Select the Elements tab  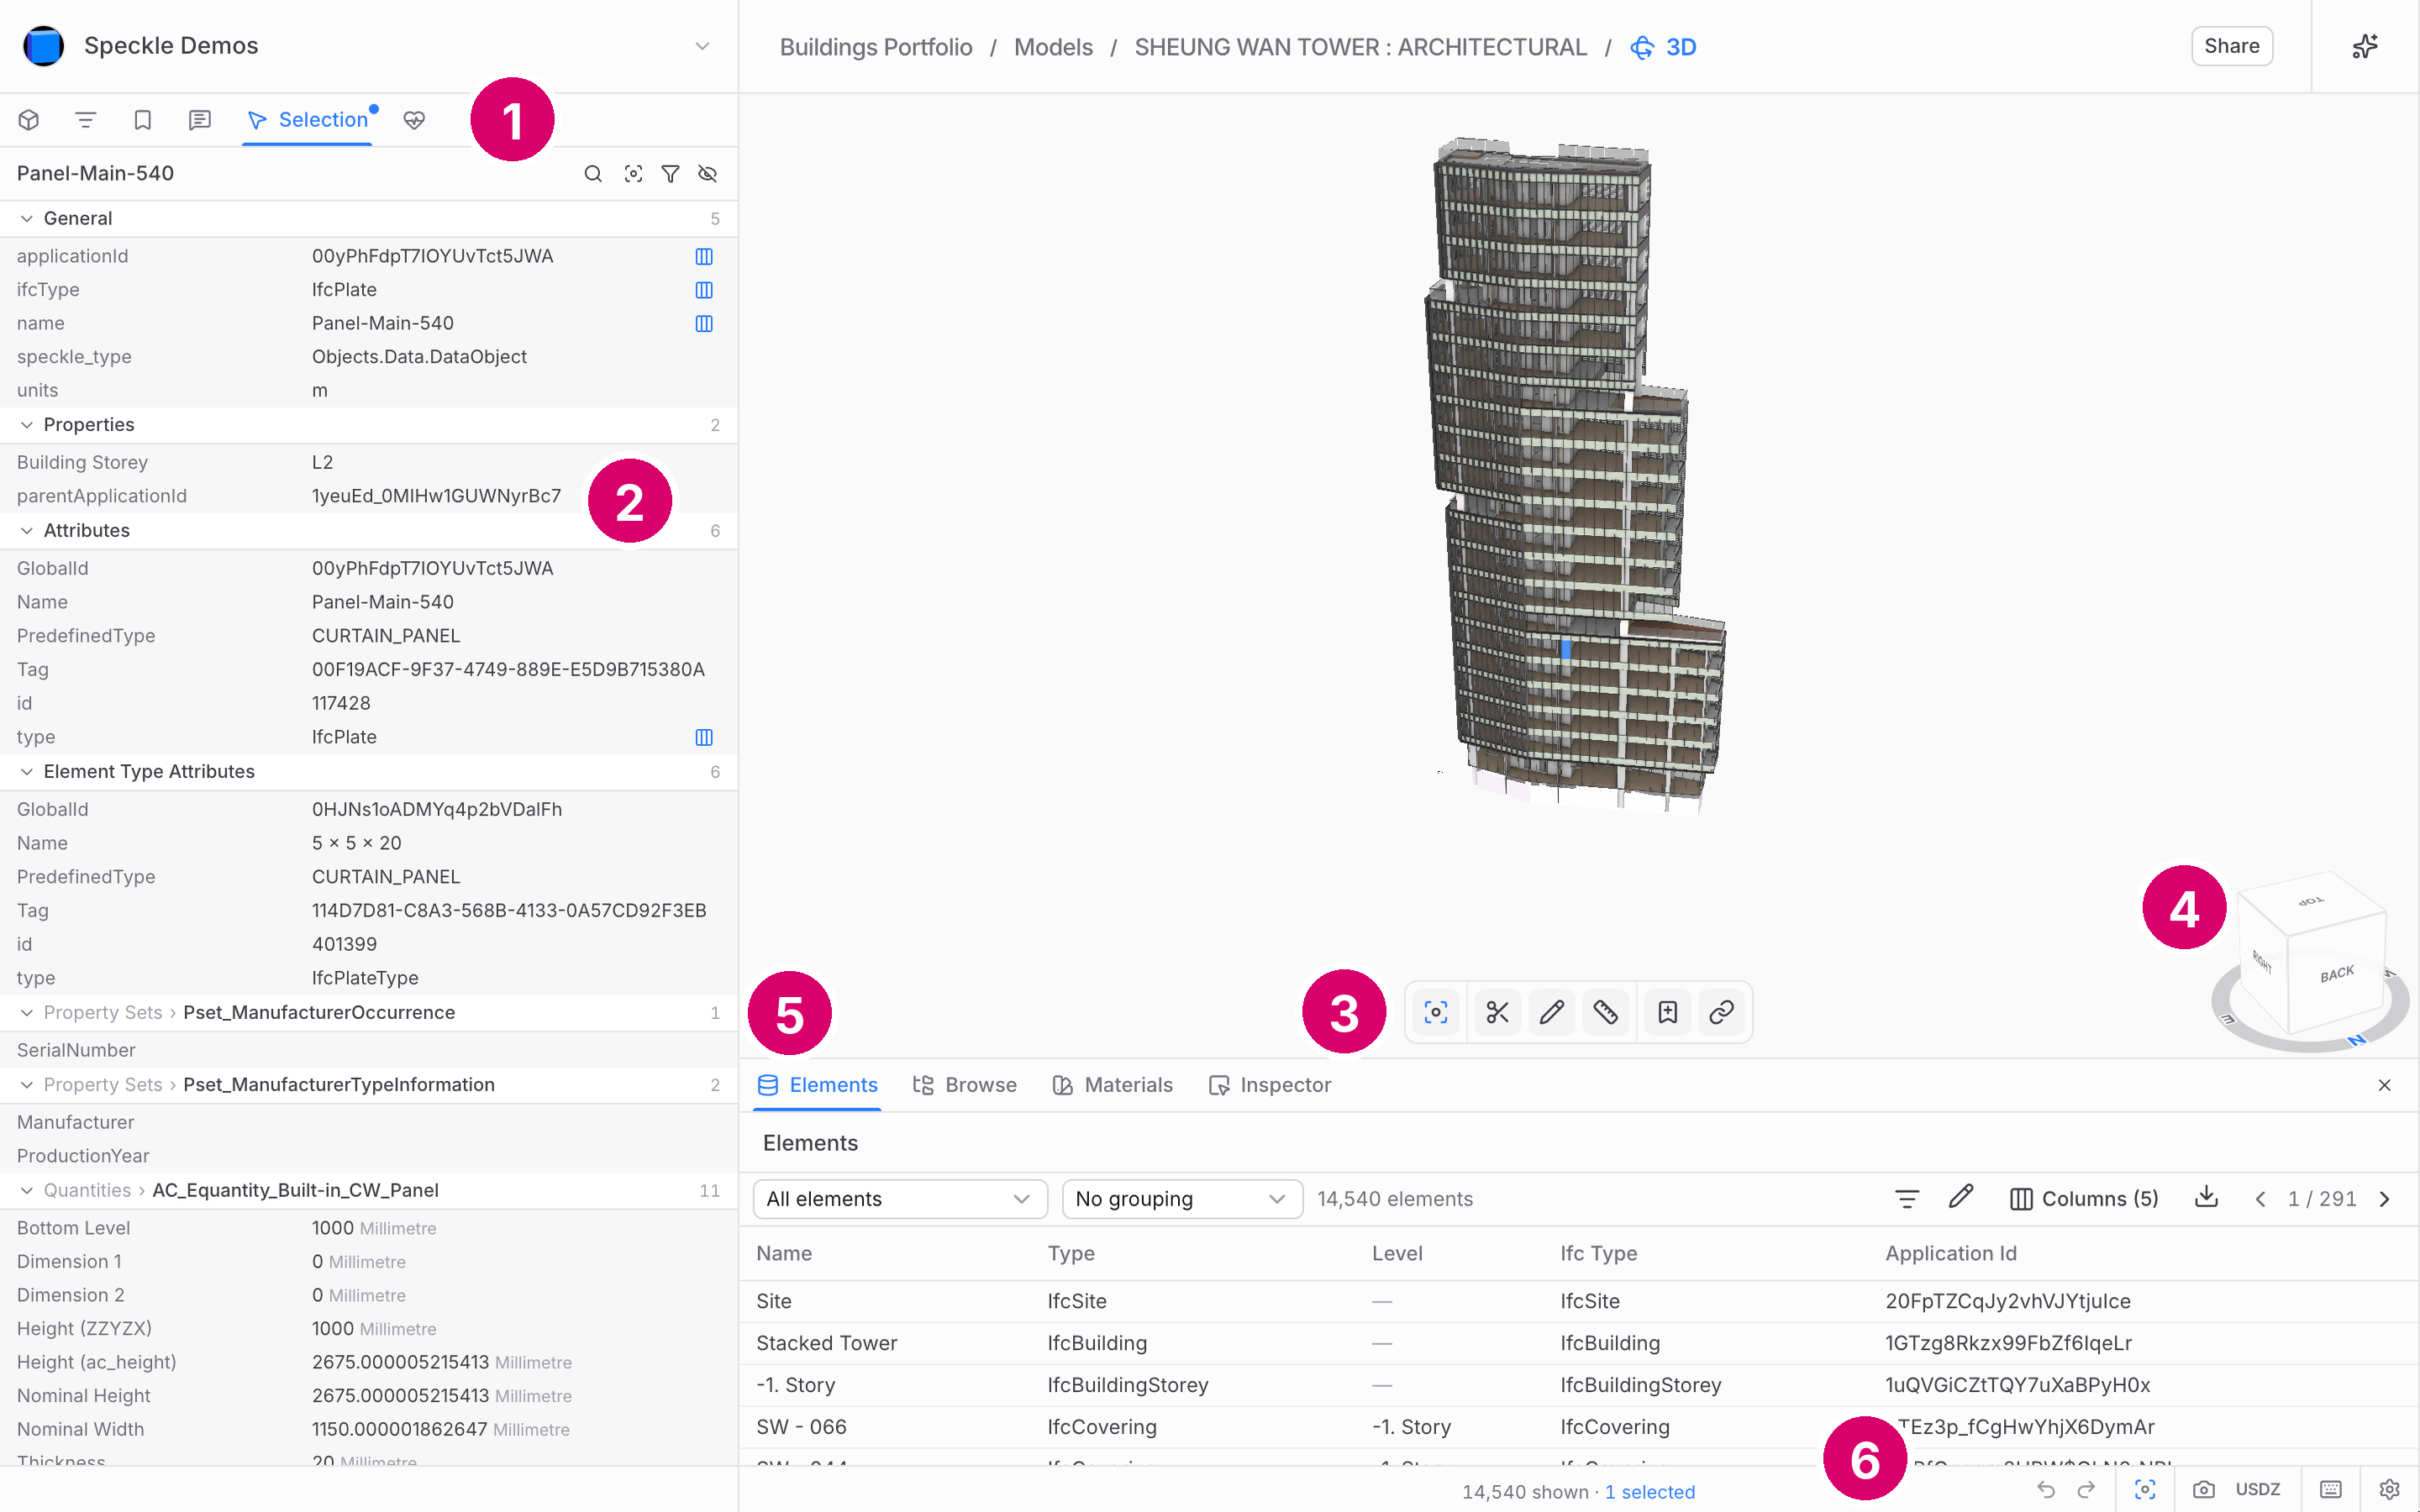[x=817, y=1085]
